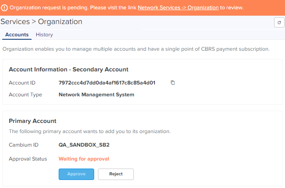Open the History tab

44,35
